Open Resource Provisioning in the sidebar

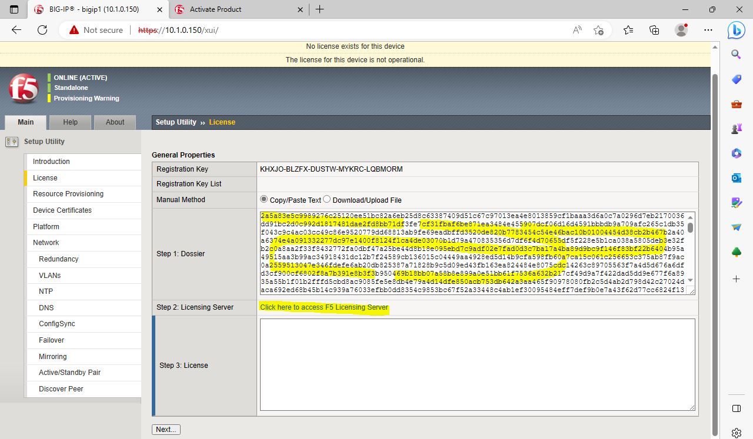(68, 194)
